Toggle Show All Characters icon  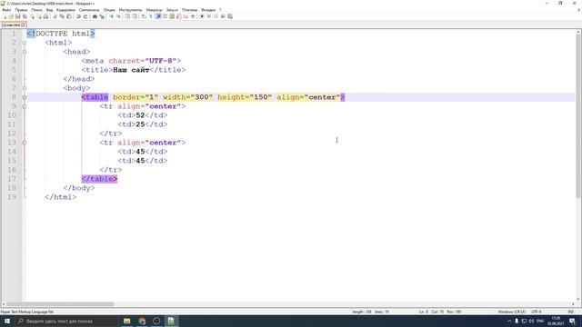pyautogui.click(x=151, y=16)
